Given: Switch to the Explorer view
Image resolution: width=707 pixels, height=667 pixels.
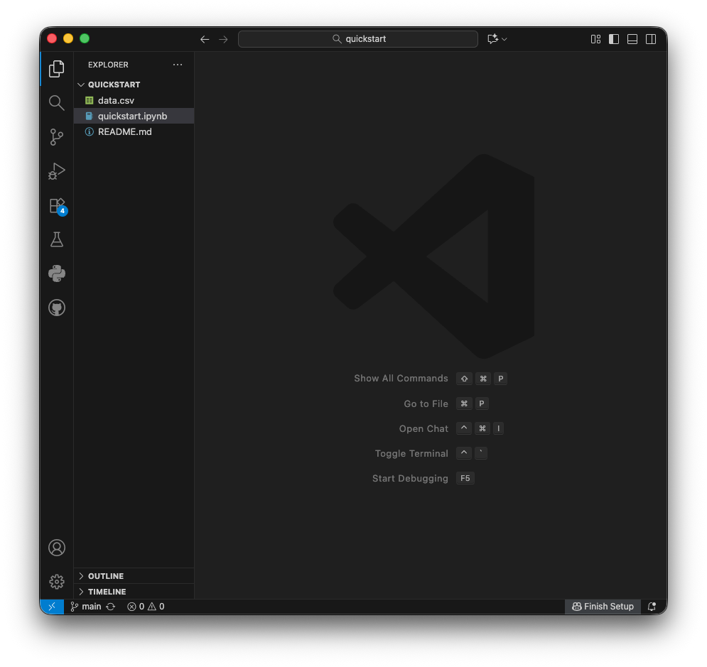Looking at the screenshot, I should click(56, 68).
